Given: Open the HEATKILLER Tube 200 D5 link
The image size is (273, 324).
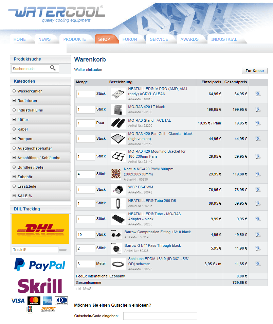Looking at the screenshot, I should [152, 201].
